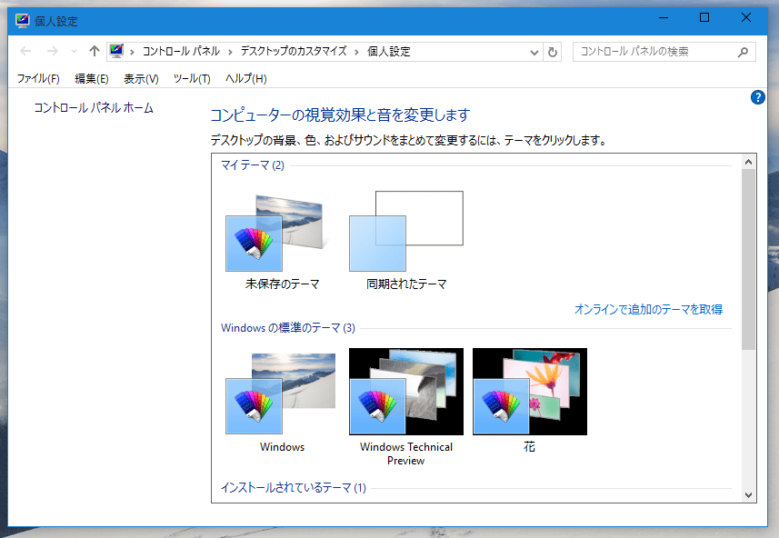Open the 表示(V) menu

click(141, 78)
